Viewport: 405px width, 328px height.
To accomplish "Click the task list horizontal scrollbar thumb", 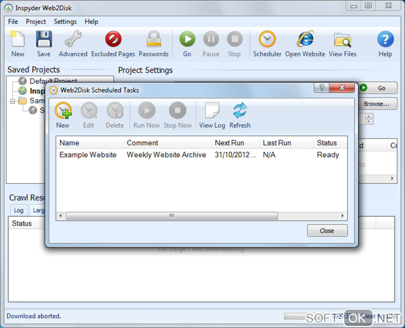I will 172,216.
